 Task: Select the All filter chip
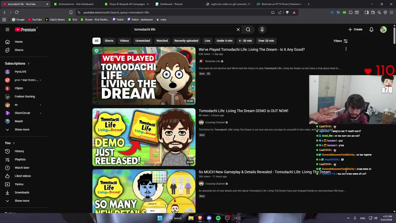[97, 41]
